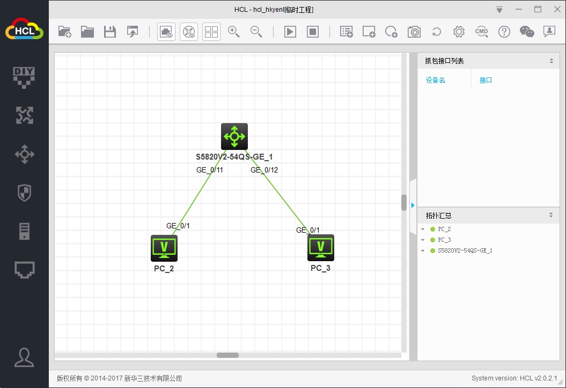Image resolution: width=566 pixels, height=388 pixels.
Task: Toggle the show interface names button
Action: click(x=166, y=32)
